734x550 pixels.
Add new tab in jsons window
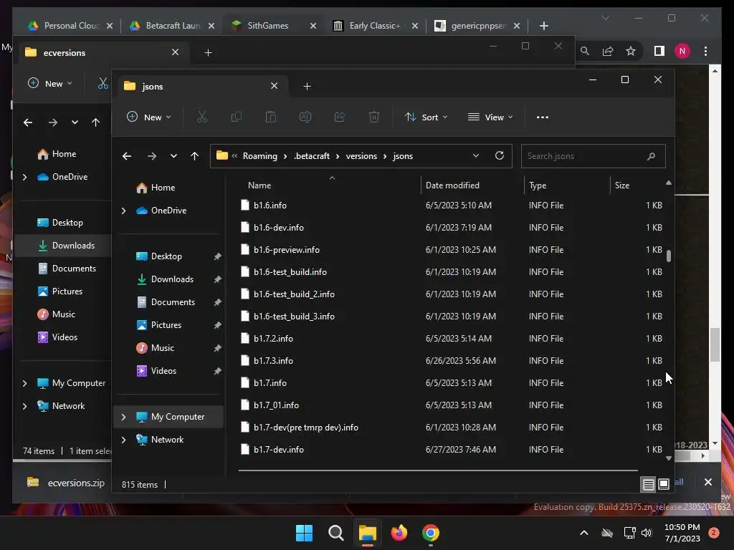307,87
